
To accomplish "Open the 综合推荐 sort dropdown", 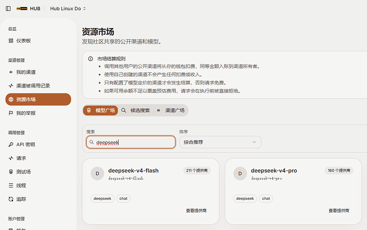I will point(220,142).
